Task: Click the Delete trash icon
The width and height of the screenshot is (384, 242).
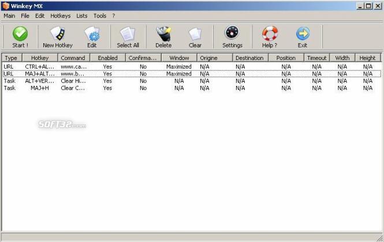Action: (163, 34)
